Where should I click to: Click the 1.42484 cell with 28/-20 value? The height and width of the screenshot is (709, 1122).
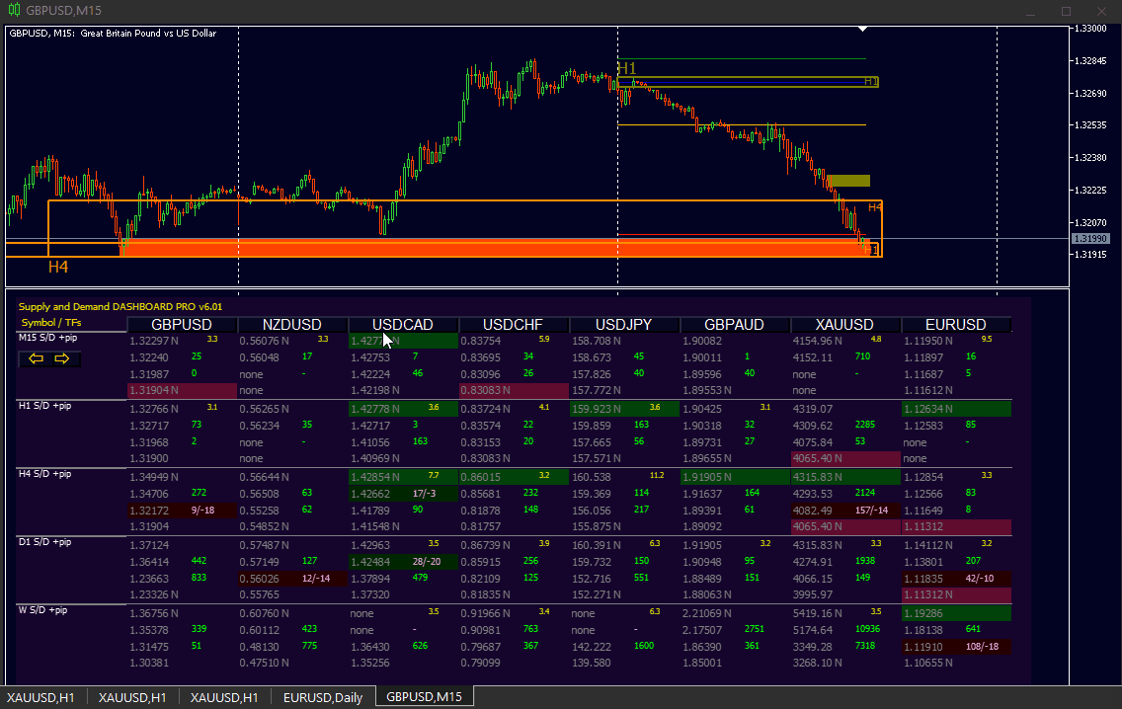tap(403, 562)
